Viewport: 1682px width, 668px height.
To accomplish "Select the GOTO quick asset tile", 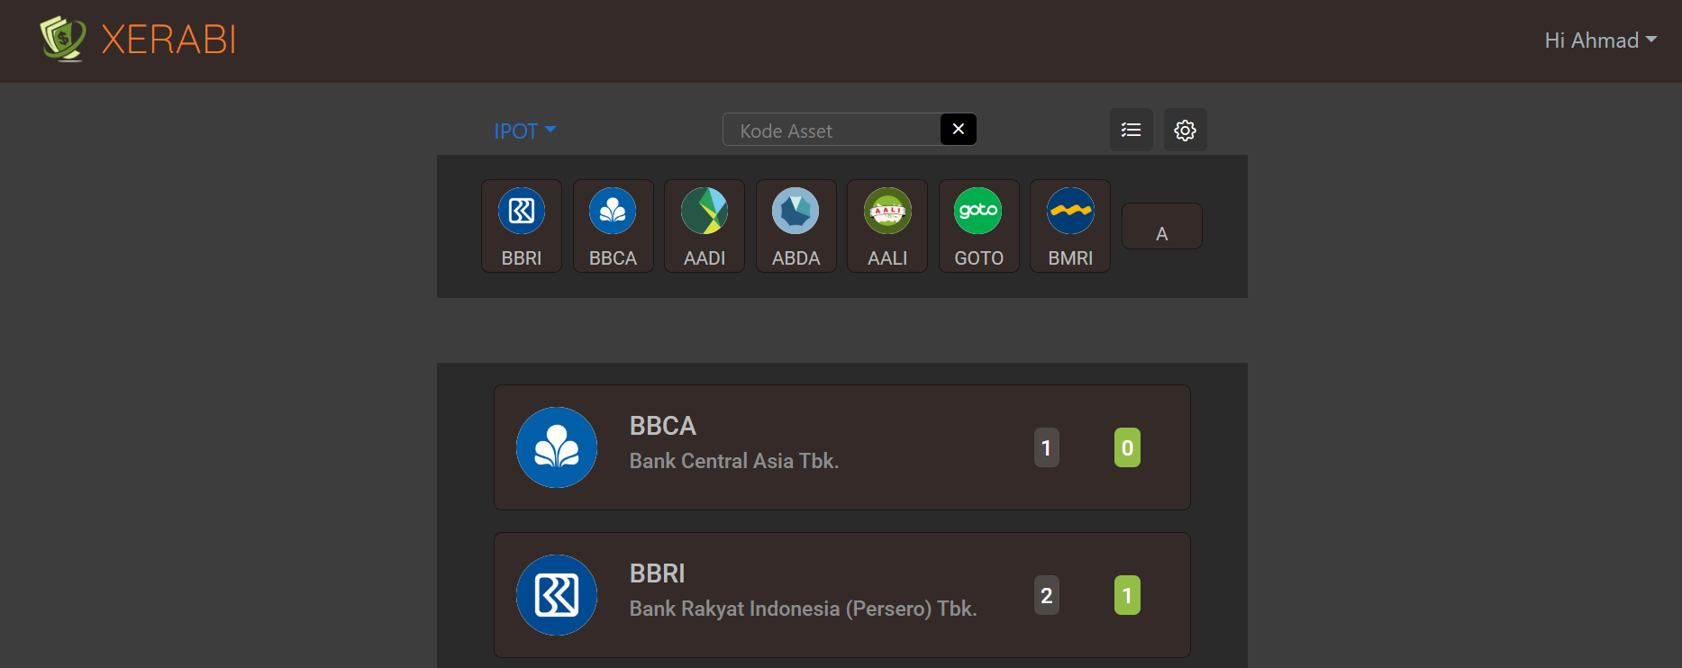I will coord(979,226).
